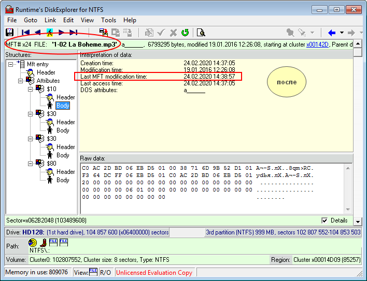Select the Header under the second $30

click(x=65, y=147)
